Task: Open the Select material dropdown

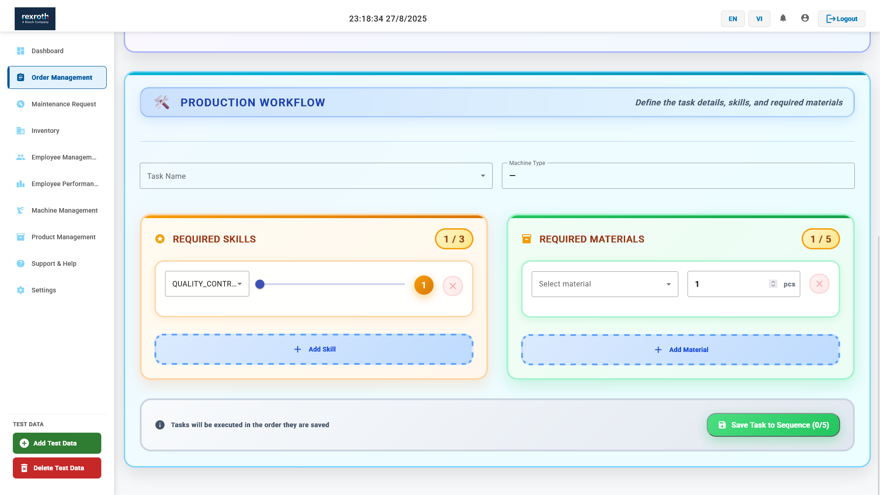Action: tap(605, 284)
